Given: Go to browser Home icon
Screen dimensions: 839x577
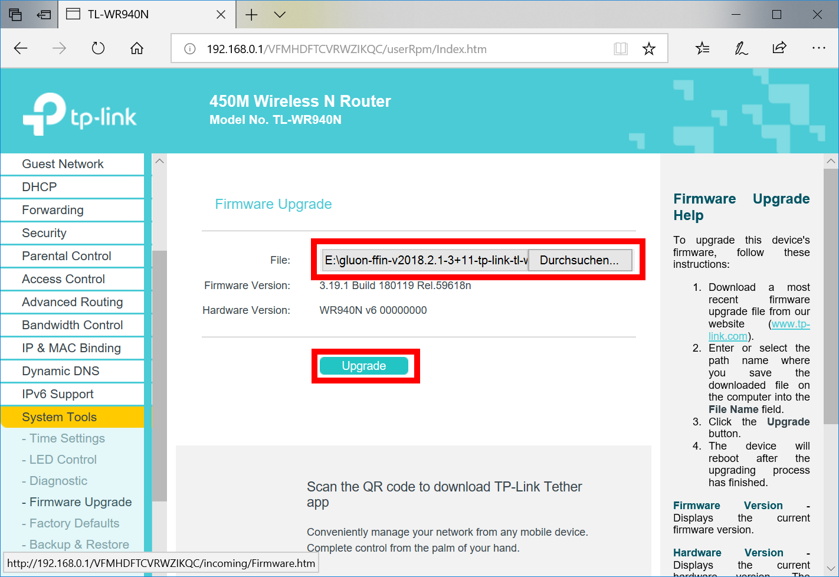Looking at the screenshot, I should point(137,48).
